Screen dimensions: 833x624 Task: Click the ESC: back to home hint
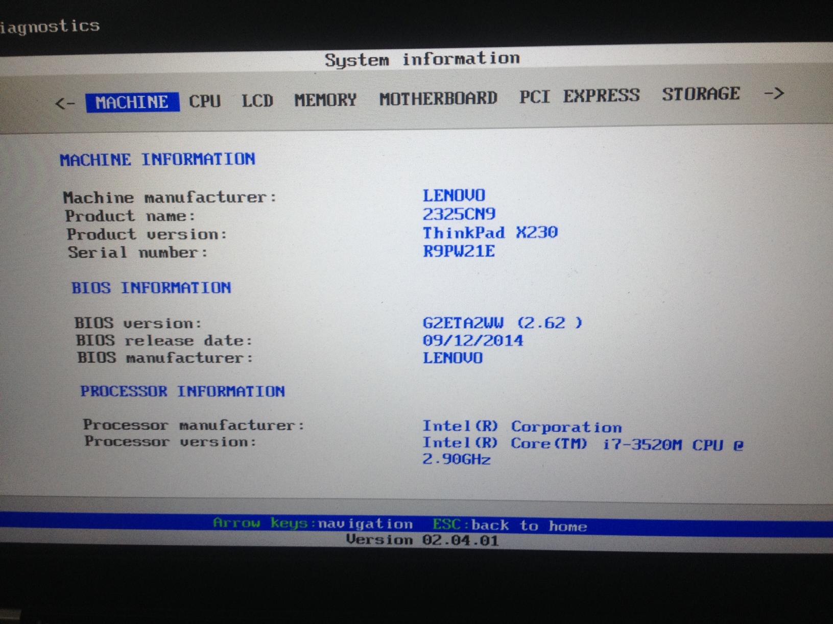510,526
